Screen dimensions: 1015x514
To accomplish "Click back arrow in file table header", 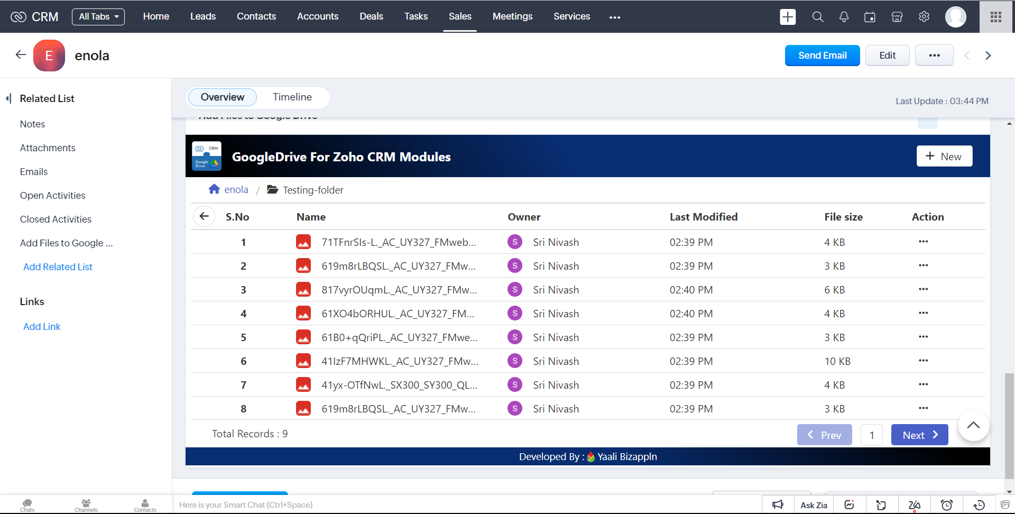I will (204, 216).
